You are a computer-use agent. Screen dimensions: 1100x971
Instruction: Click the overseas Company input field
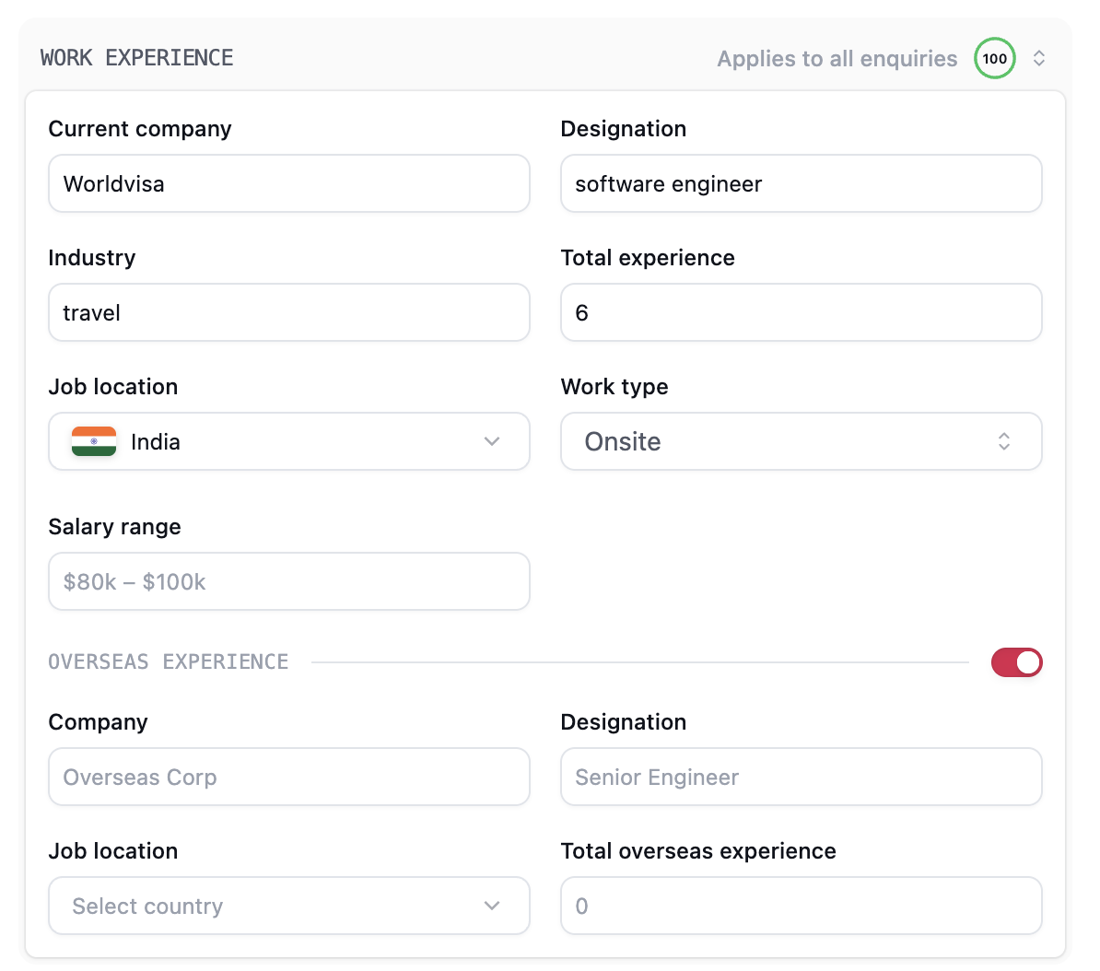tap(289, 778)
